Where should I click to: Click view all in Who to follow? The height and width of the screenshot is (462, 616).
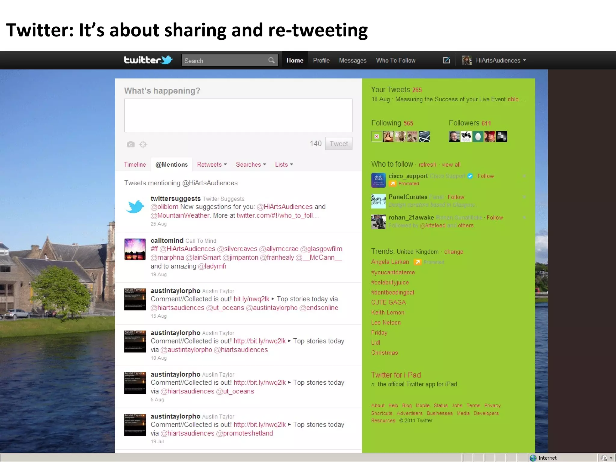pos(451,165)
